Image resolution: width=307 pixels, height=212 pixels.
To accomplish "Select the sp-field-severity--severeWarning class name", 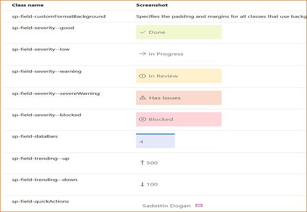I will pos(55,93).
